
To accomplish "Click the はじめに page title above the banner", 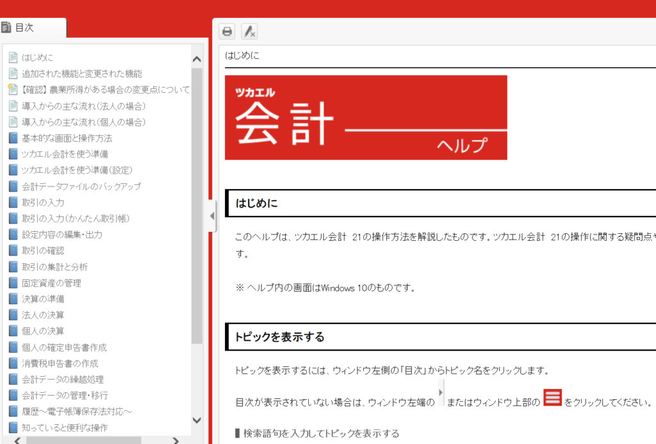I will coord(242,56).
